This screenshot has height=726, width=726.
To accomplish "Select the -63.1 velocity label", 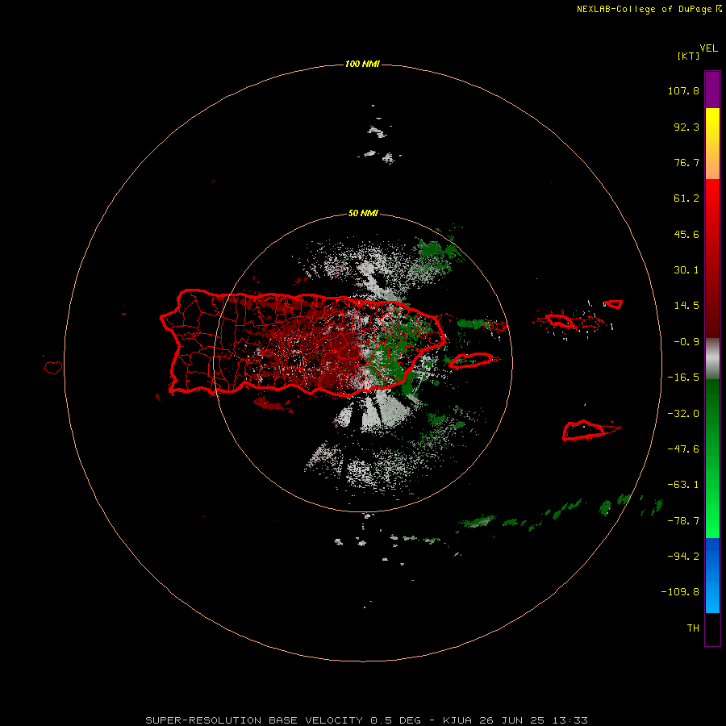I will [683, 485].
